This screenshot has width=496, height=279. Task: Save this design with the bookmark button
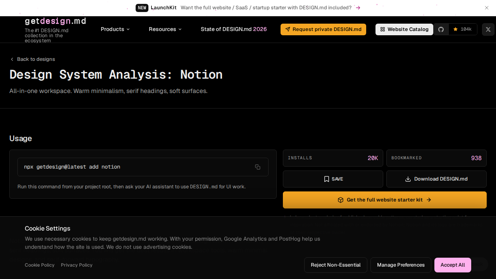[x=333, y=179]
